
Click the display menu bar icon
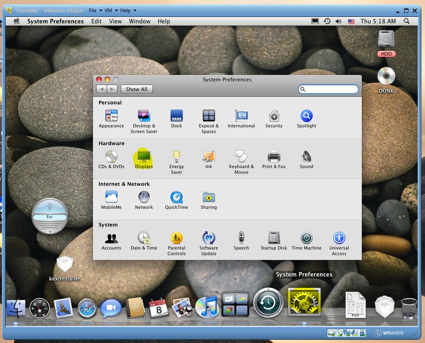click(x=315, y=21)
